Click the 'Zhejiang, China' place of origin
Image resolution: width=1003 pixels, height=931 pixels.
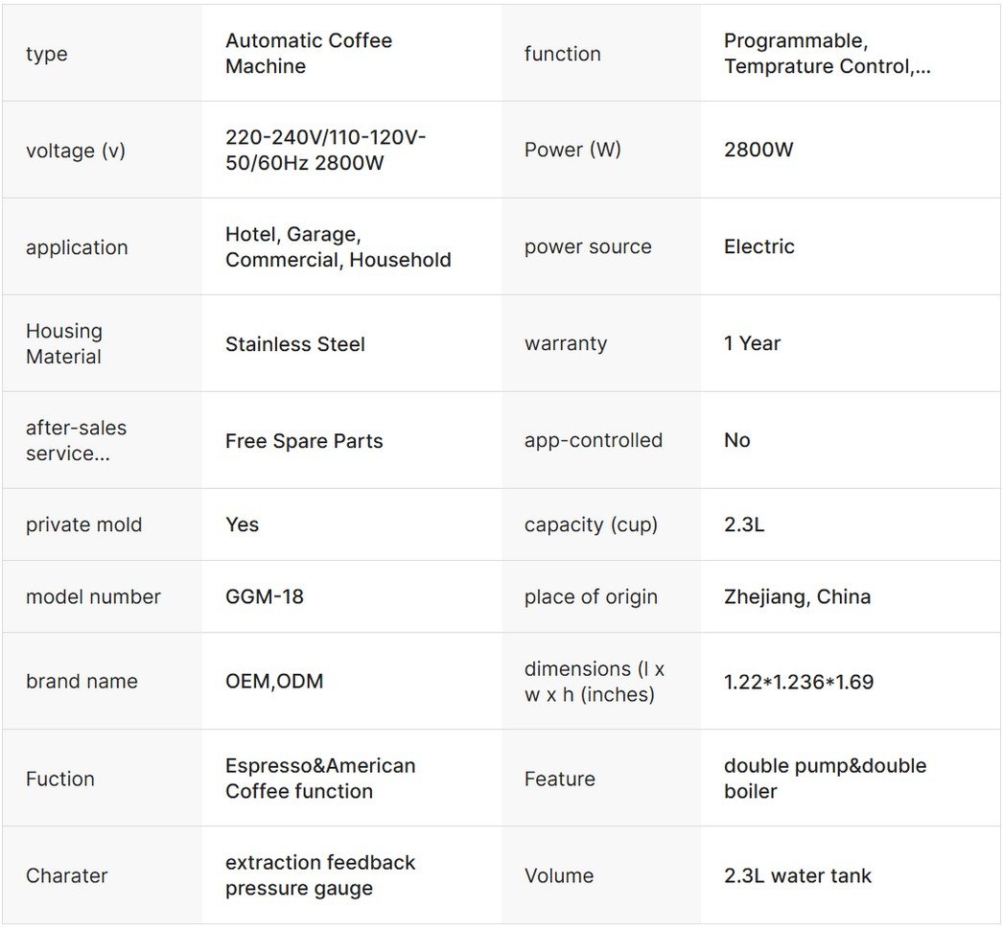coord(797,596)
